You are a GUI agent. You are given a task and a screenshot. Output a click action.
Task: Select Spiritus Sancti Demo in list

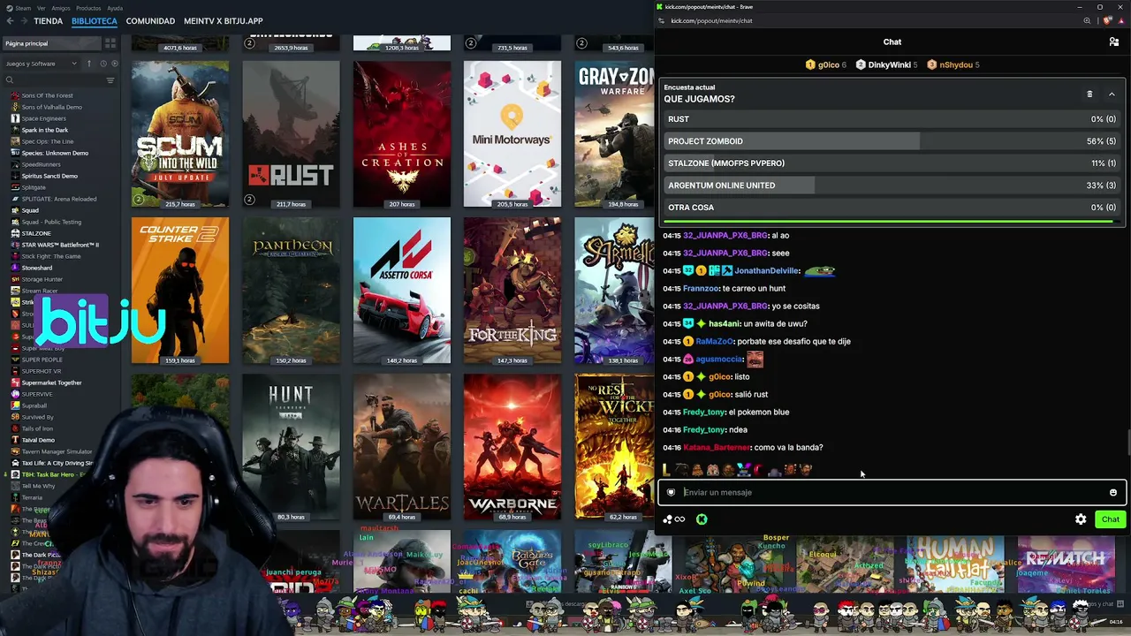pos(49,176)
